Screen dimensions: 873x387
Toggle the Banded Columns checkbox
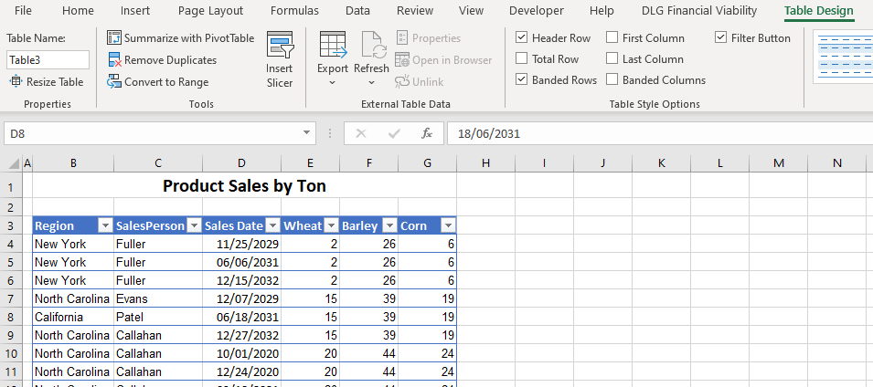pos(612,80)
